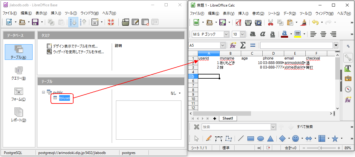355x157 pixels.
Task: Select the Rectangle shape tool
Action: click(251, 138)
